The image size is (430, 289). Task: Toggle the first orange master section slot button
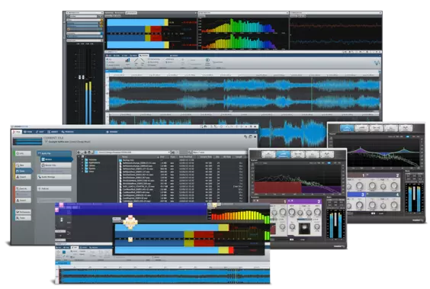coord(101,21)
